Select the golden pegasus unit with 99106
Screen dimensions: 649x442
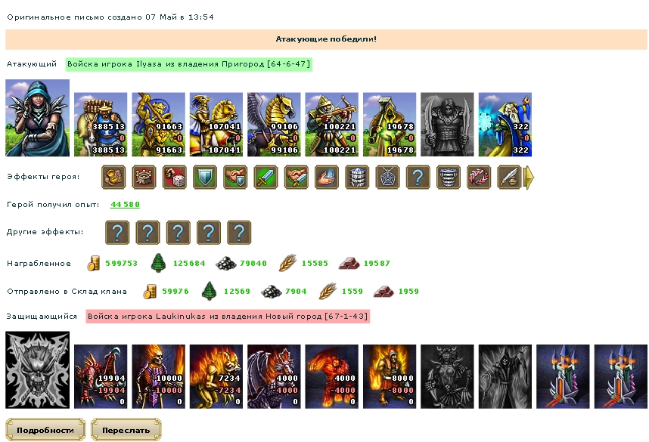[274, 125]
